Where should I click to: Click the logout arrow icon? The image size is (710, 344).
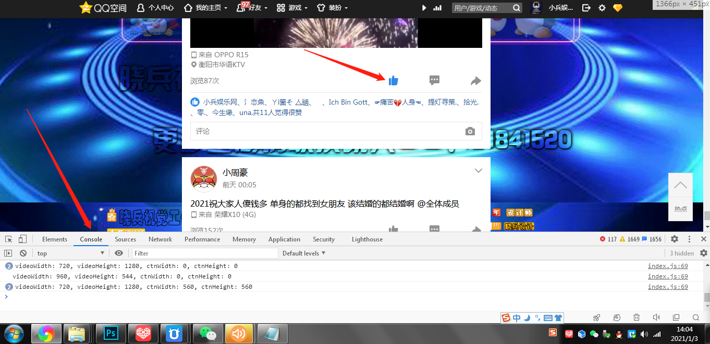(586, 8)
